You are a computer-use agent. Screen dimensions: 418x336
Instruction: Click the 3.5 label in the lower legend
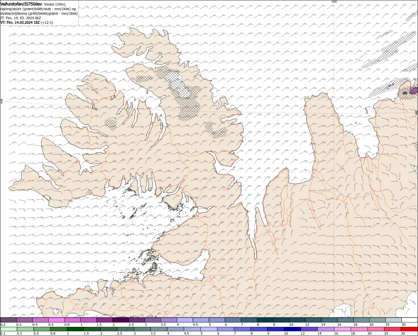coord(153,333)
